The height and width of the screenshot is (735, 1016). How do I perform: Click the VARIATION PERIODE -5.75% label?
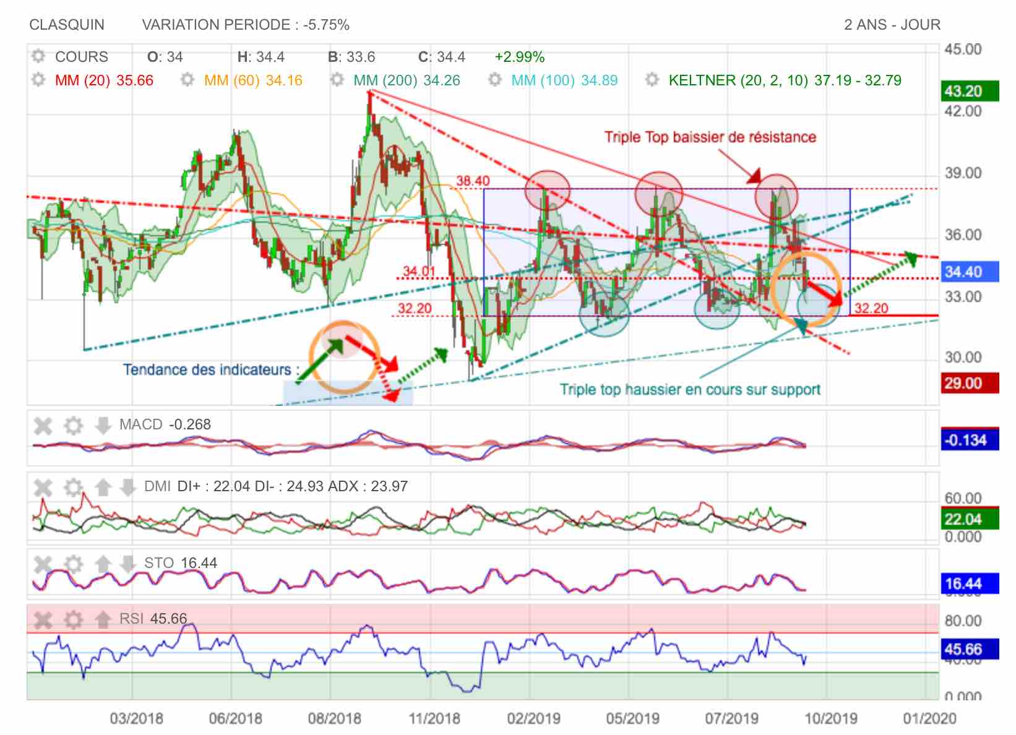(x=246, y=25)
